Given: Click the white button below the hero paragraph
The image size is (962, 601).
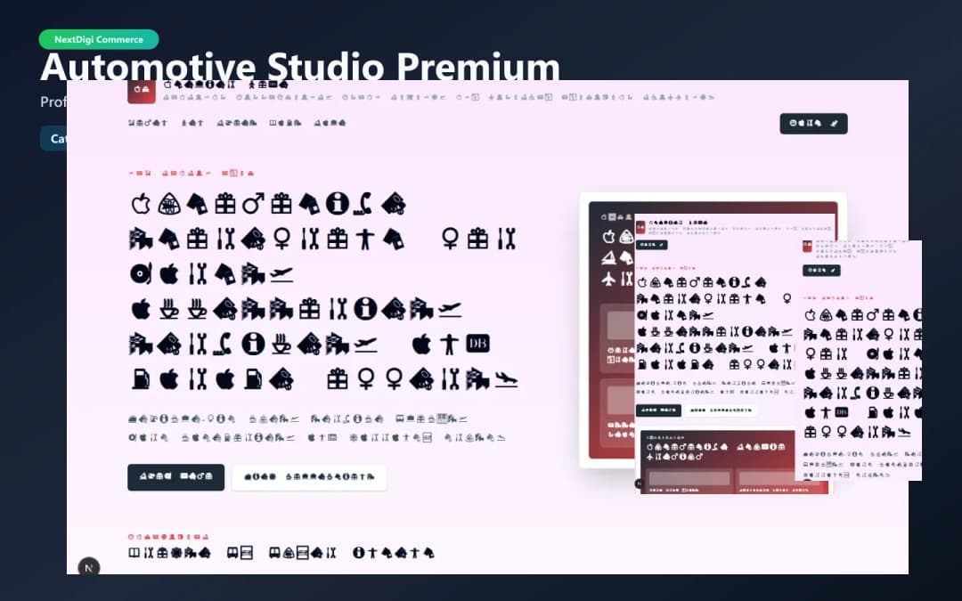Looking at the screenshot, I should pyautogui.click(x=309, y=477).
